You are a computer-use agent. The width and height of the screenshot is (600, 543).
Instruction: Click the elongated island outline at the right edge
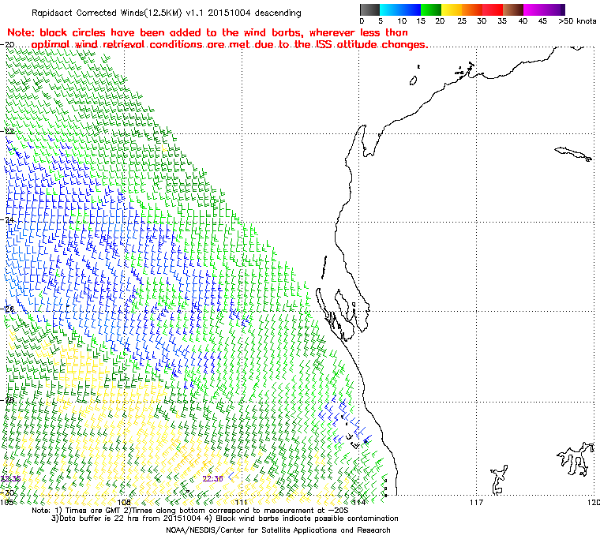573,154
